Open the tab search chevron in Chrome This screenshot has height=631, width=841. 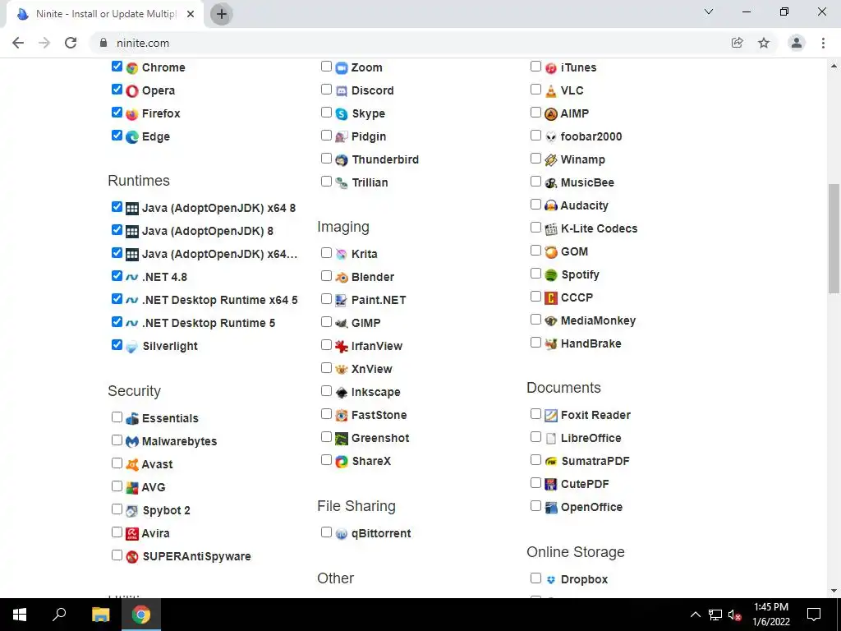709,12
